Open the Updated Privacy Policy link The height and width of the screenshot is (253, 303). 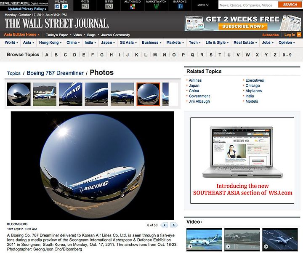(27, 9)
